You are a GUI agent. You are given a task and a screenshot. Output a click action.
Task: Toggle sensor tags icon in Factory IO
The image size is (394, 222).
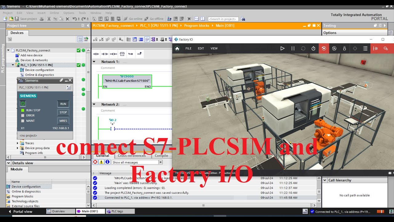(x=376, y=48)
